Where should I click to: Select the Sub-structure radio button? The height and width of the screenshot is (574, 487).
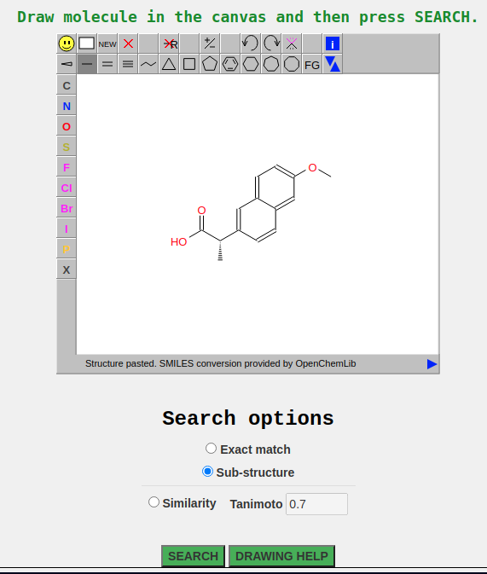[x=207, y=472]
